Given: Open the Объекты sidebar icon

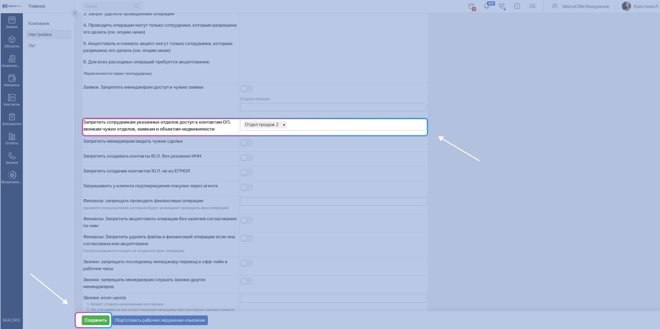Looking at the screenshot, I should click(12, 42).
